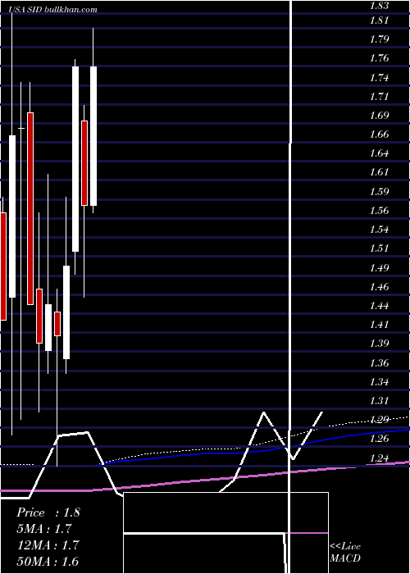
Task: Click the 'USA SID bullkhan.com' chart title
Action: tap(54, 10)
